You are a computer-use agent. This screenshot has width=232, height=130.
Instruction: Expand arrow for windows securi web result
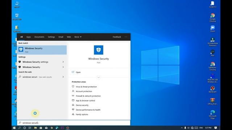pyautogui.click(x=63, y=77)
